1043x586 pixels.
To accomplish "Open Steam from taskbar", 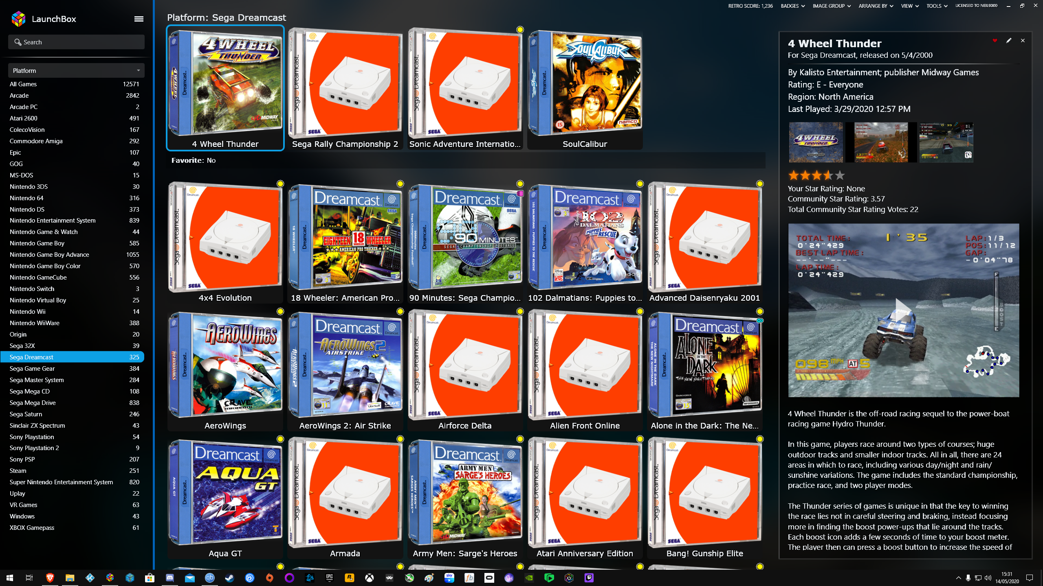I will point(230,578).
